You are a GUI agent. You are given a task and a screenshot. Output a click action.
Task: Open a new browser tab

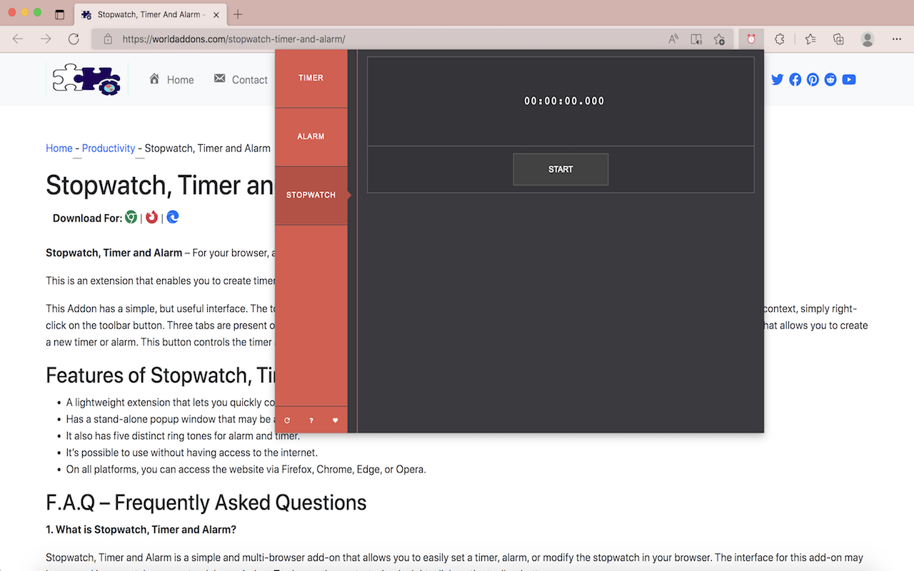pyautogui.click(x=238, y=14)
